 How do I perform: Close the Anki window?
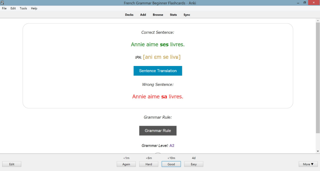coord(314,3)
